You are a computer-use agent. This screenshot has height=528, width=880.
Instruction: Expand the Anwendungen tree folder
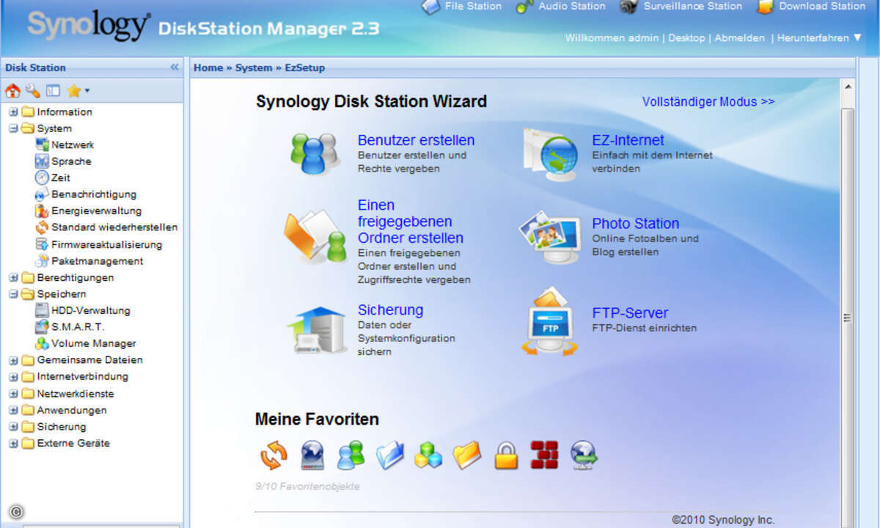[x=13, y=411]
